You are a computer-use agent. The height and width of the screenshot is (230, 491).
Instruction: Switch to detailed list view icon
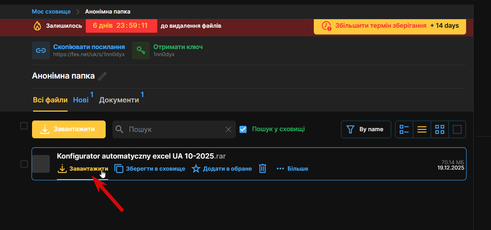pos(404,129)
